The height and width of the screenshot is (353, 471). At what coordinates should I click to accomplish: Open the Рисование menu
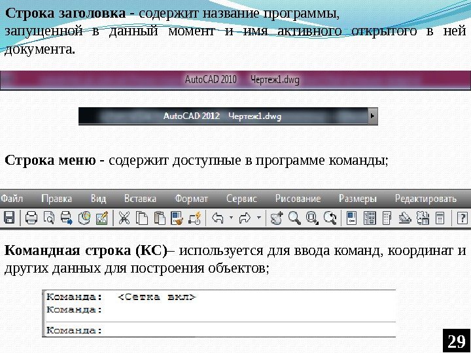(298, 199)
